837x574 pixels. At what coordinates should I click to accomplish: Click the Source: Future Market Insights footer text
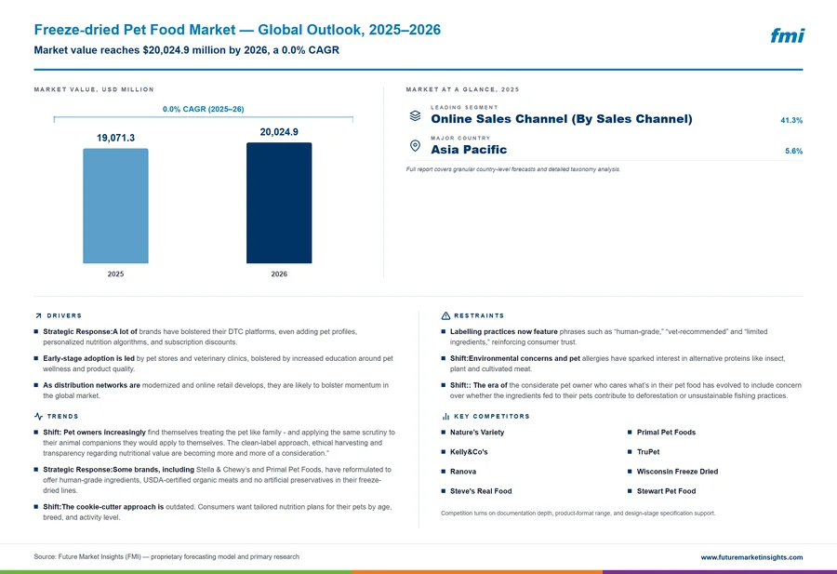pyautogui.click(x=166, y=557)
